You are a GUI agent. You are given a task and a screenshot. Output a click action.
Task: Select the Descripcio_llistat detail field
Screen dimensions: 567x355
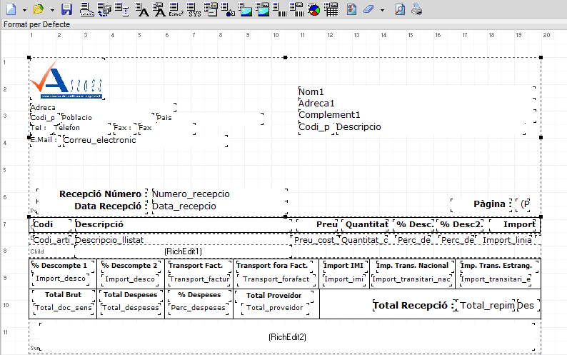point(183,240)
